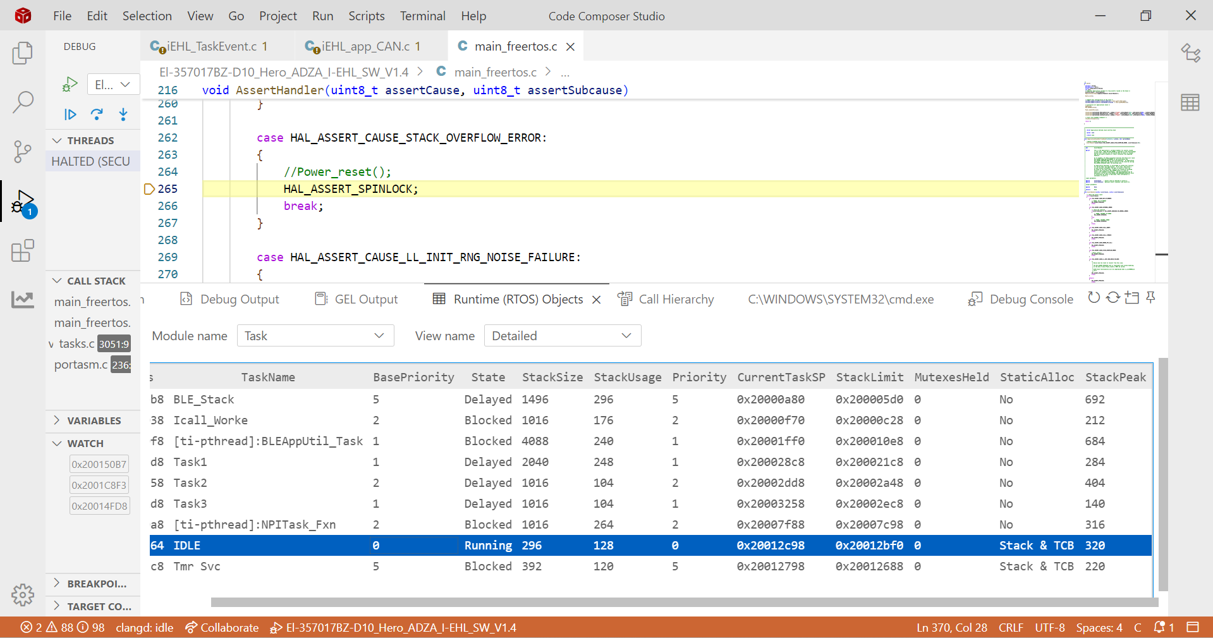Switch to the iEHL_app_CAN.c editor tab

(371, 46)
